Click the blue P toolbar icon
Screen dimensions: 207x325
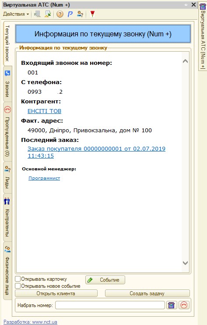(70, 14)
